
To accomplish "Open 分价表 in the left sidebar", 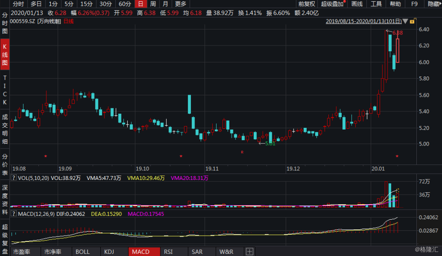I will point(5,164).
